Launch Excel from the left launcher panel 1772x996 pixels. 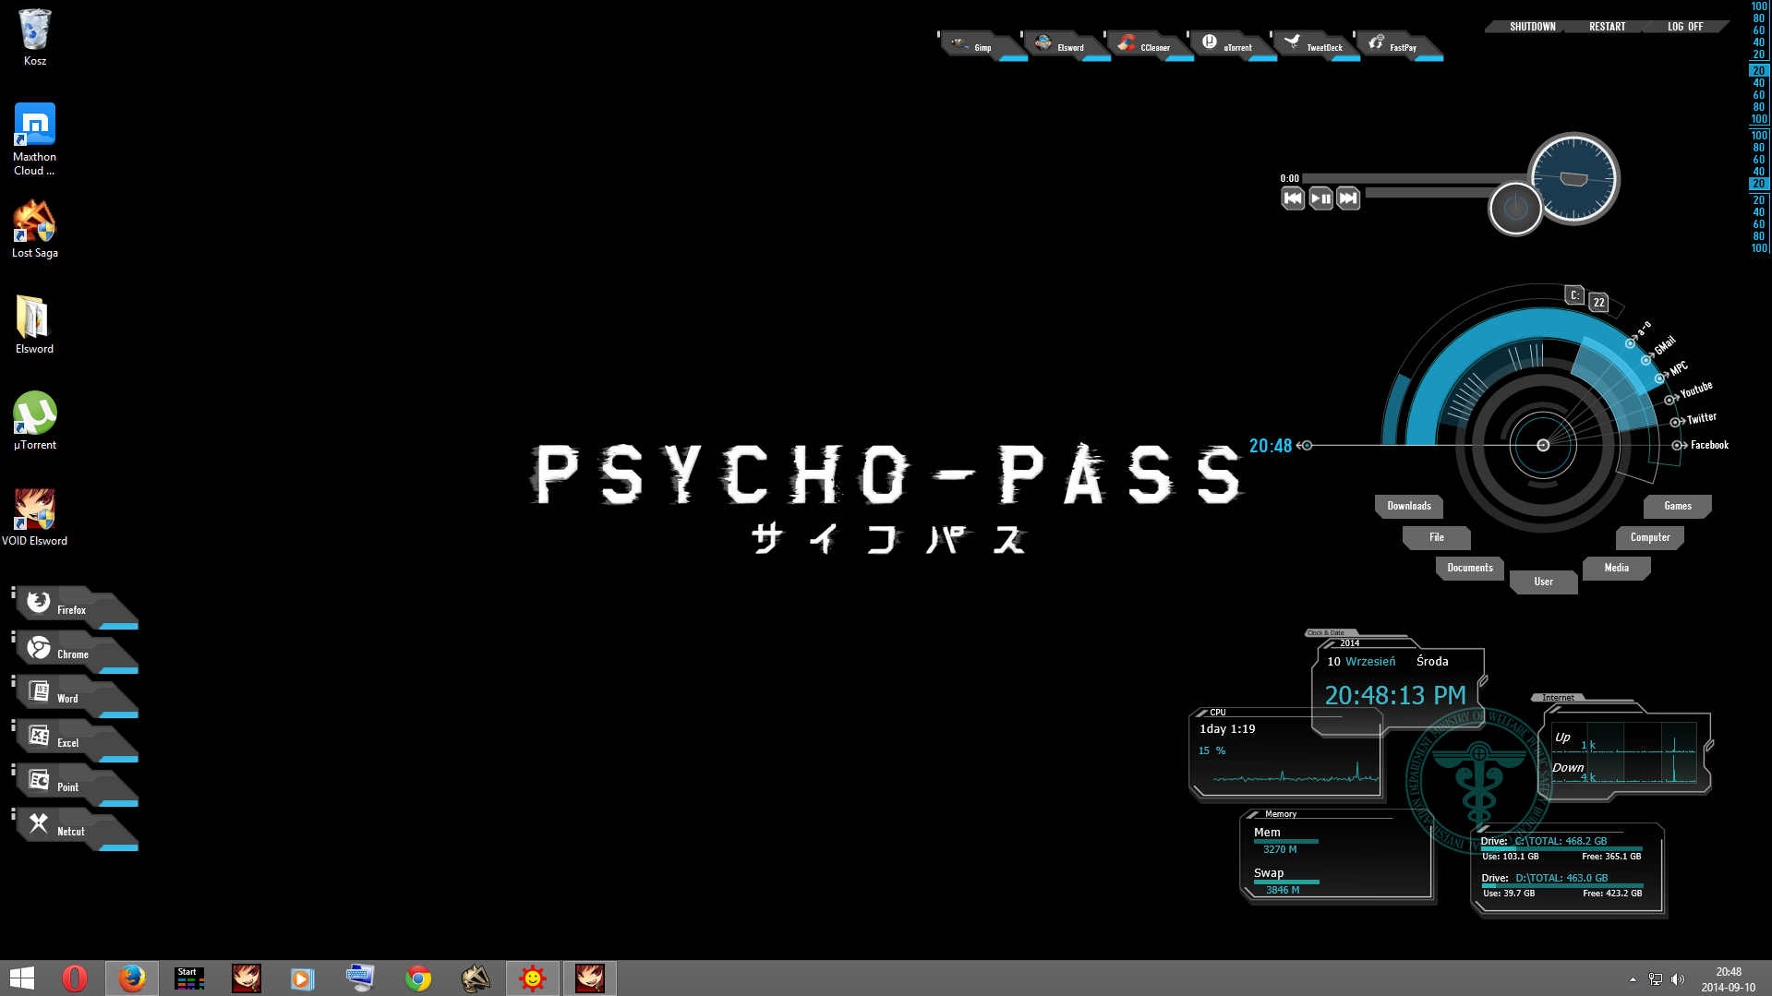[76, 741]
